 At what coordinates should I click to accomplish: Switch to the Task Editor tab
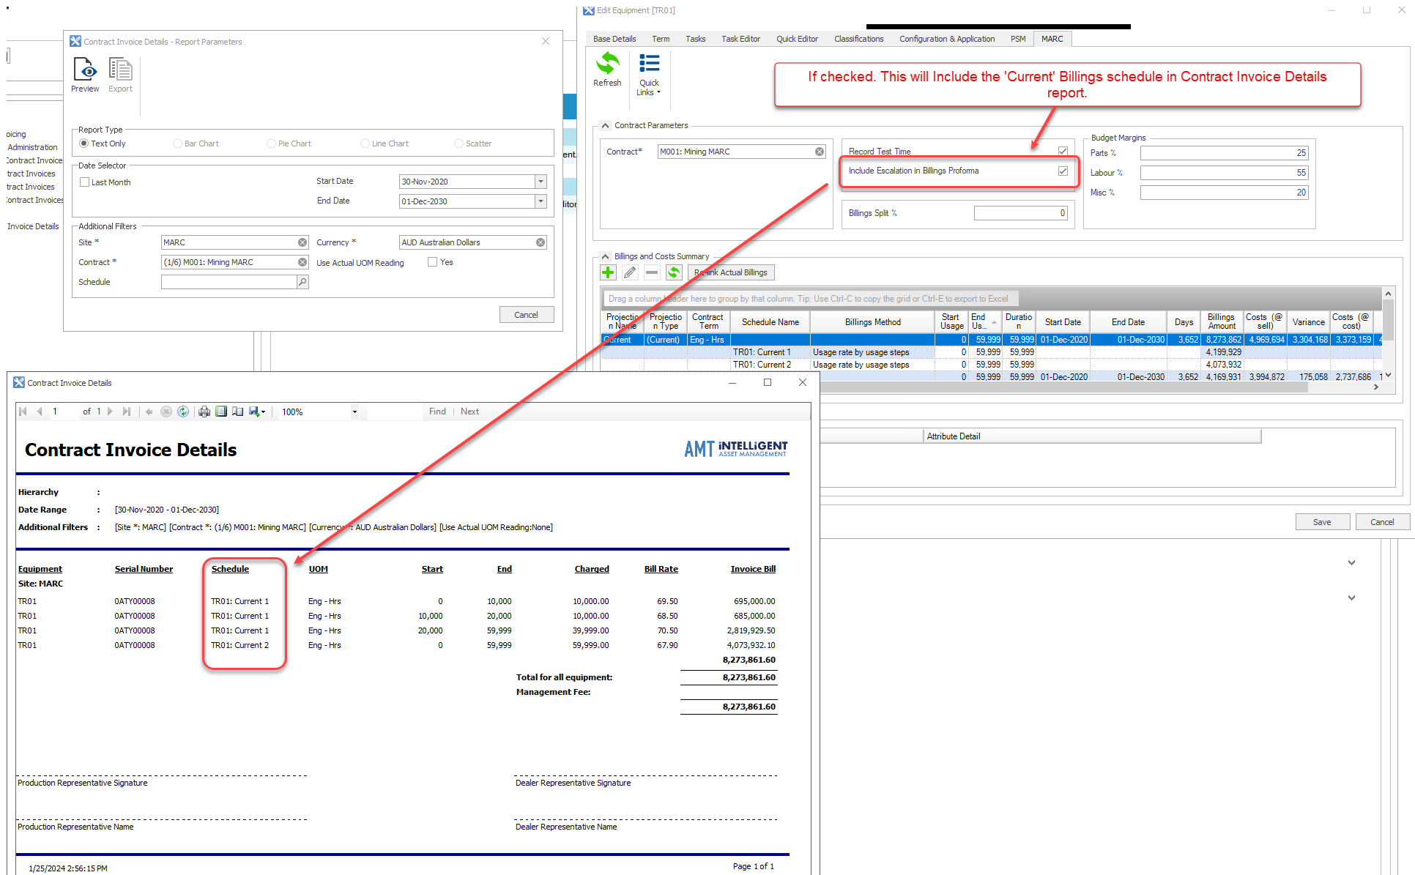point(740,39)
